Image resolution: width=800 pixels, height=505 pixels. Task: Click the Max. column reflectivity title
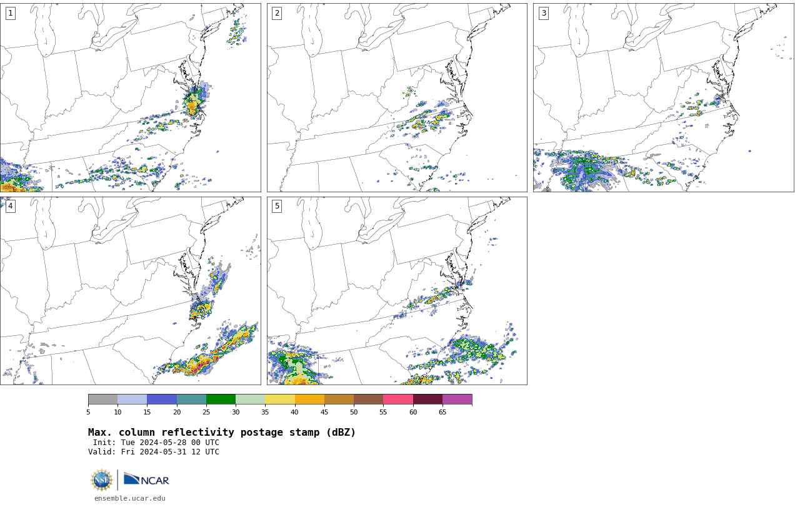222,433
